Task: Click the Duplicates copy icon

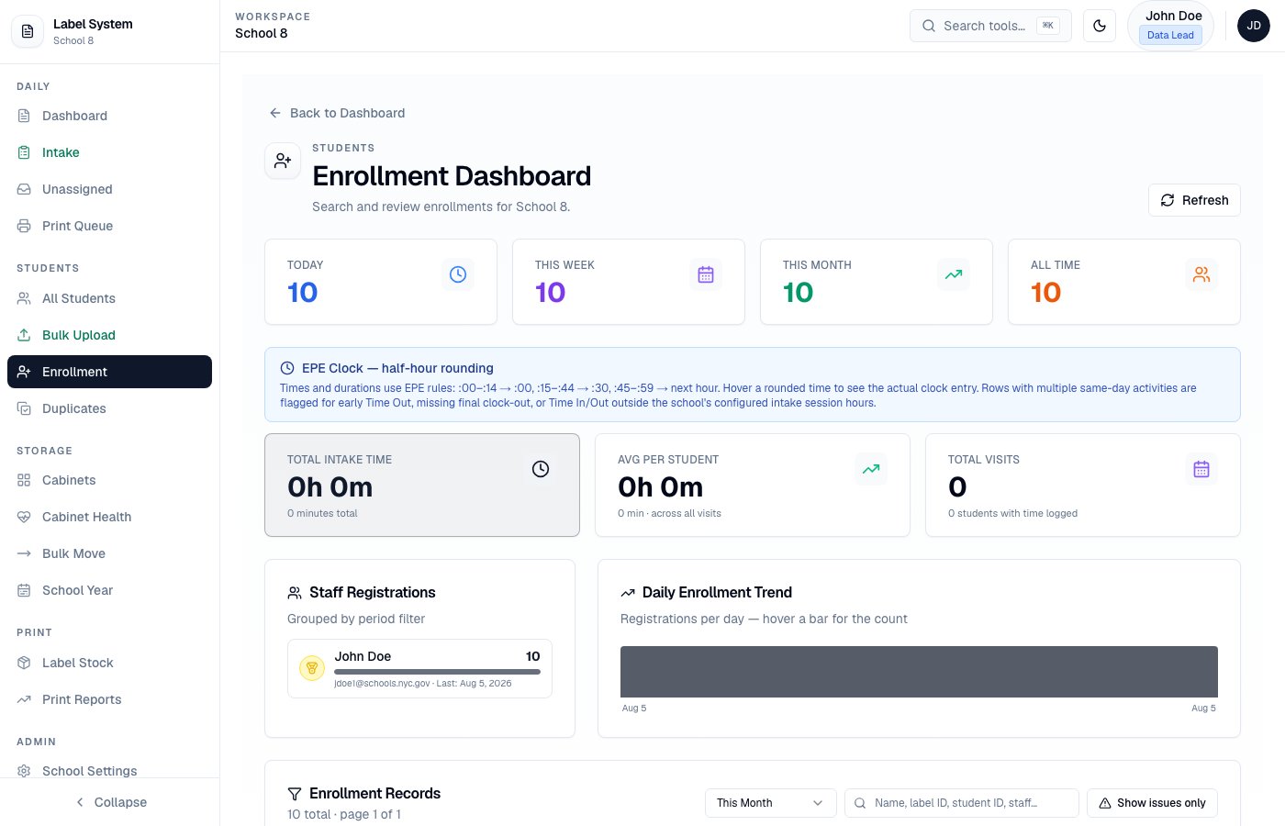Action: coord(24,408)
